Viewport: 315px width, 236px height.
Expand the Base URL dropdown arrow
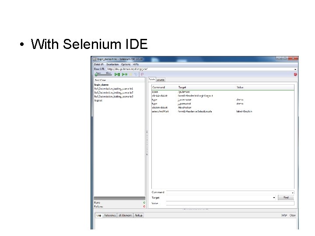[295, 69]
